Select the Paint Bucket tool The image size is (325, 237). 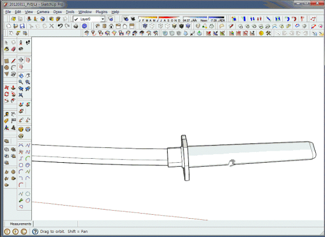click(6, 49)
